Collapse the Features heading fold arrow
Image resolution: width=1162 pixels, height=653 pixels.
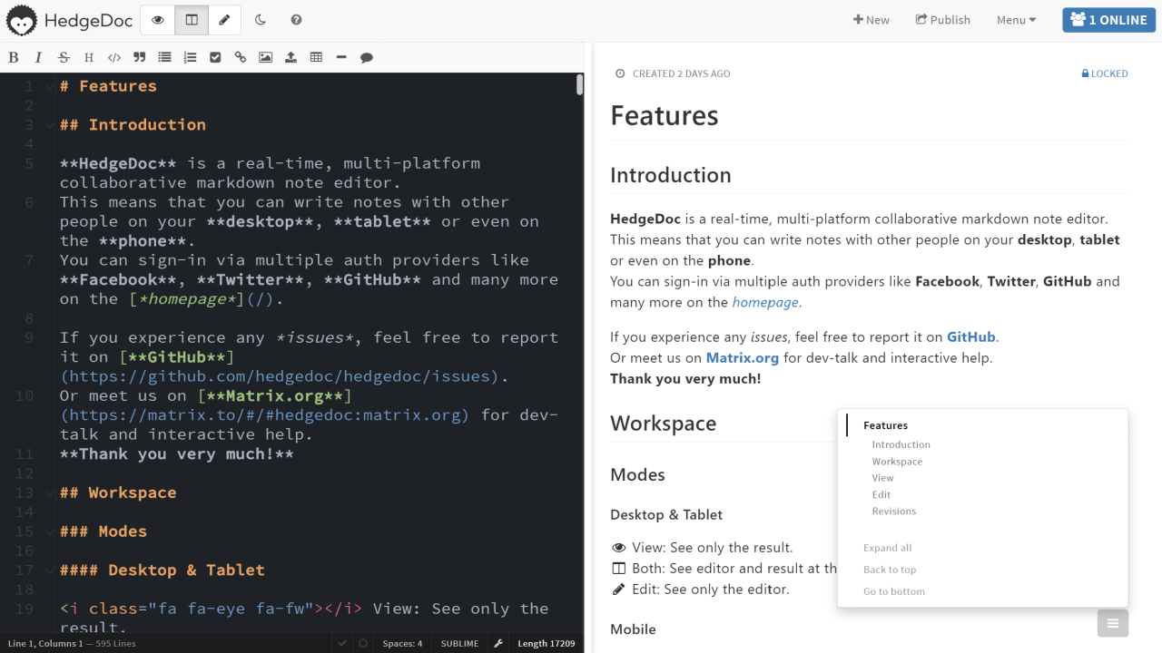49,85
